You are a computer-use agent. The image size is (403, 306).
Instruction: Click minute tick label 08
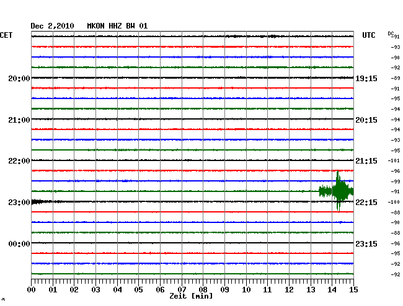pos(203,290)
